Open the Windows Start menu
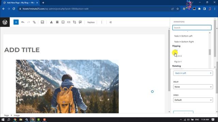 click(x=3, y=120)
